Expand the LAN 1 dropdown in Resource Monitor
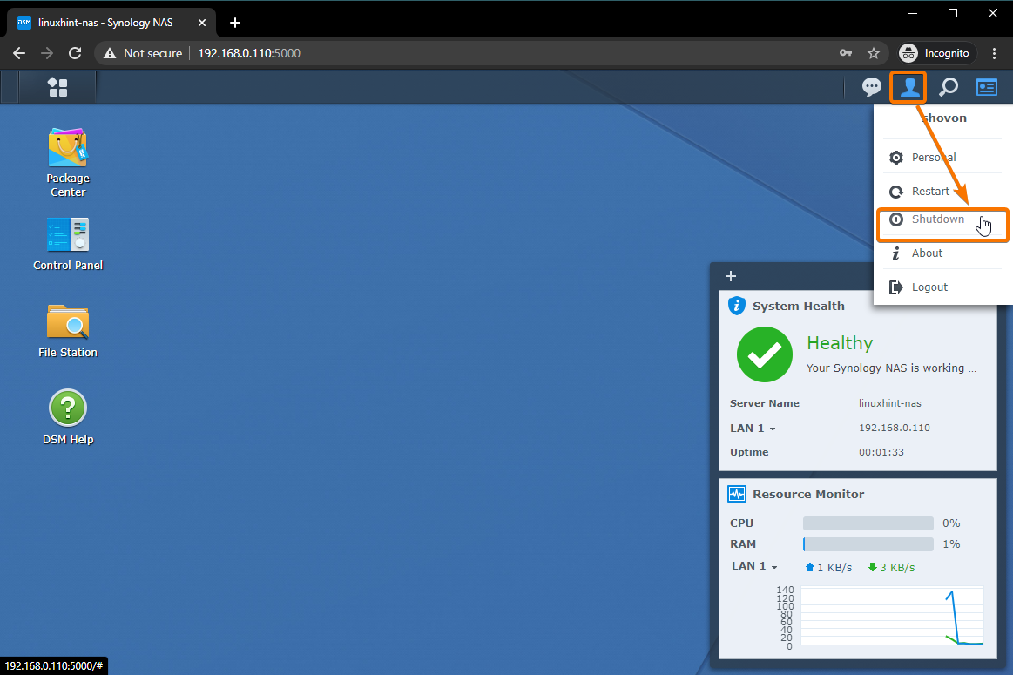The image size is (1013, 675). tap(754, 567)
